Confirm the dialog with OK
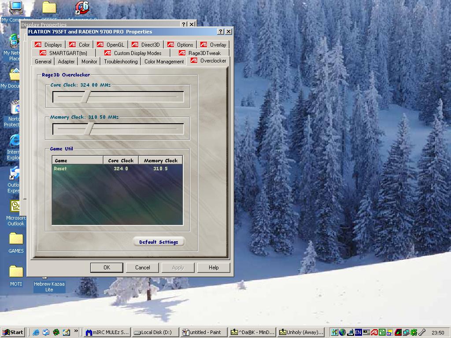The image size is (451, 338). click(107, 268)
